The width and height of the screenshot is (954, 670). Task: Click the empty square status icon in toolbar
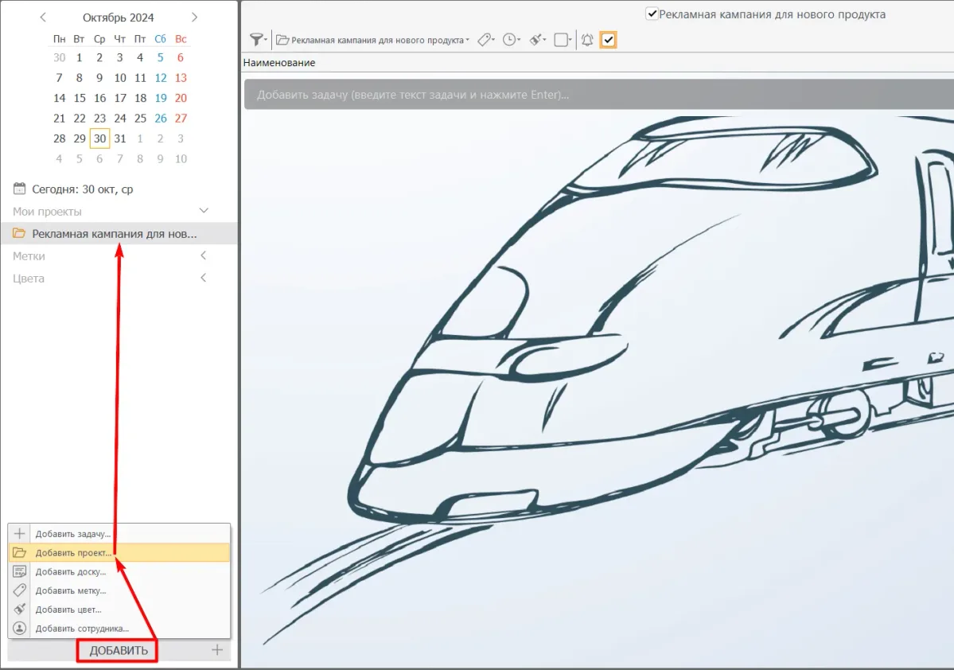click(562, 40)
